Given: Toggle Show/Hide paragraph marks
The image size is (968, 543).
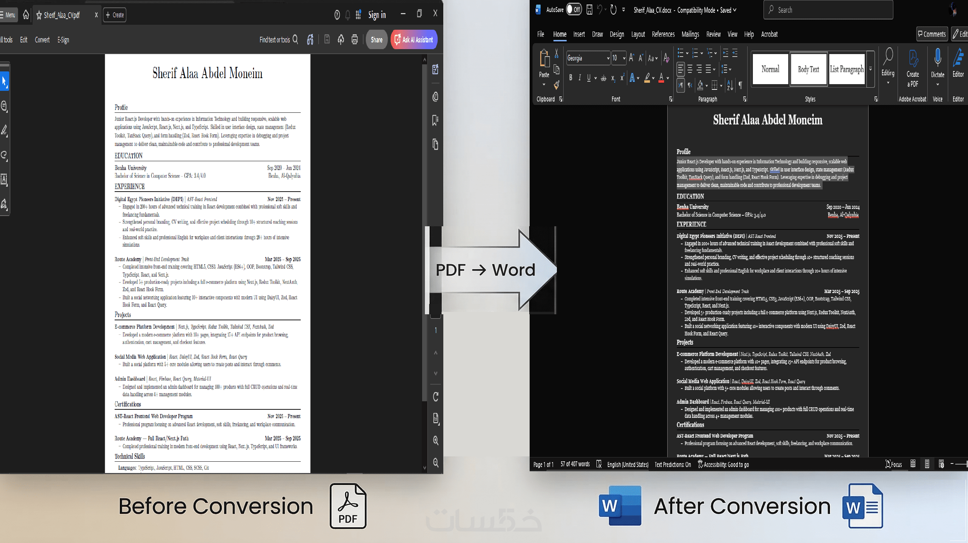Looking at the screenshot, I should (740, 85).
